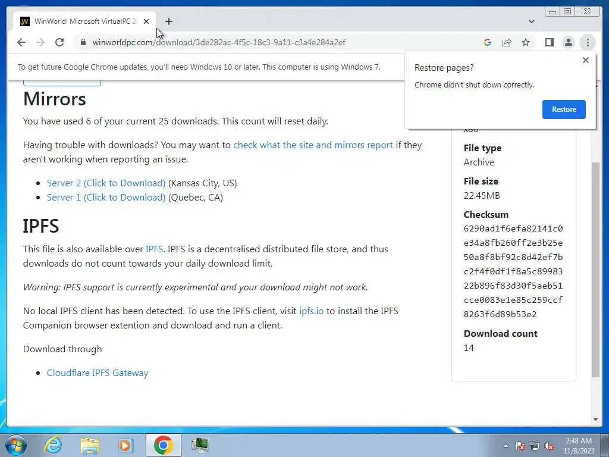609x457 pixels.
Task: Reload the current page
Action: click(x=59, y=42)
